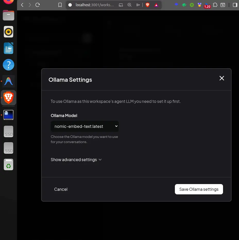Toggle the browser sidebar panel

click(235, 5)
